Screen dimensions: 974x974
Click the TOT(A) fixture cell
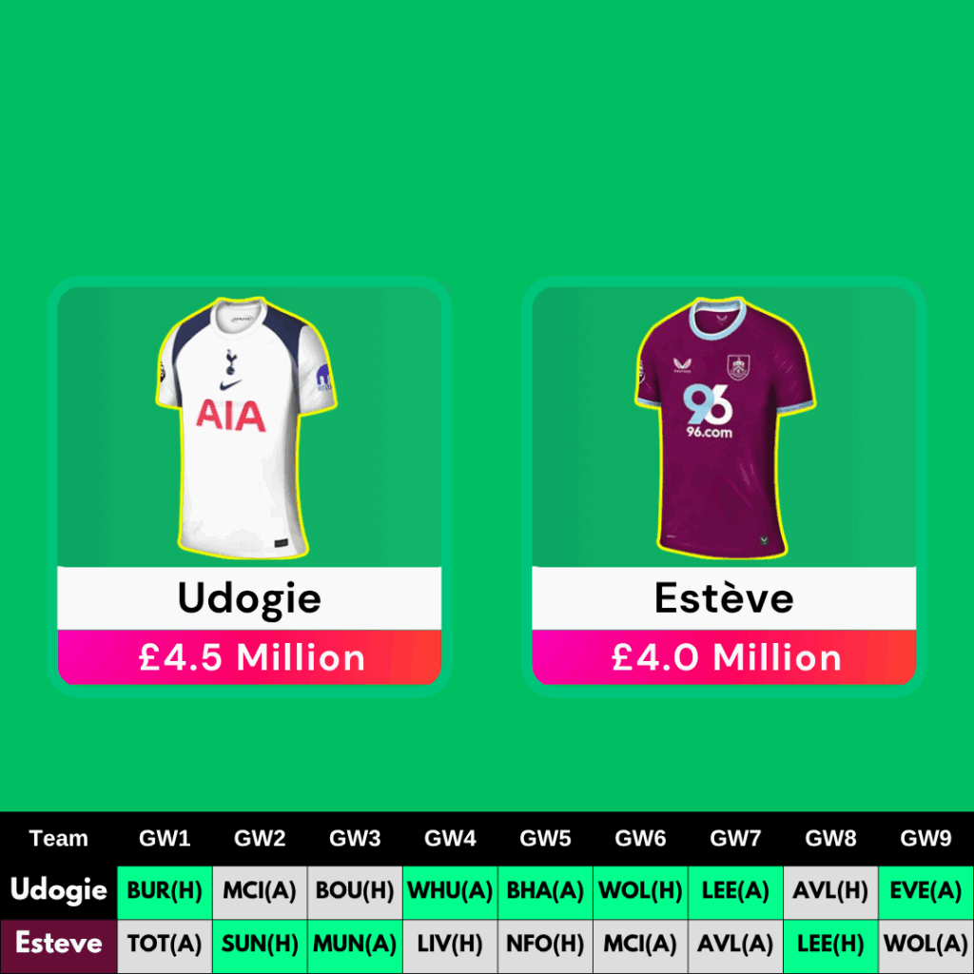[x=165, y=944]
